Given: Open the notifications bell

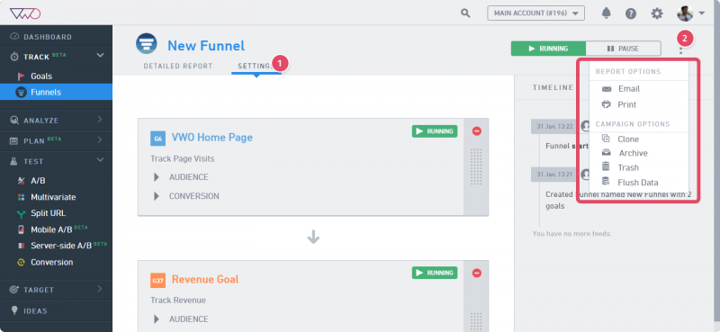Looking at the screenshot, I should click(606, 13).
